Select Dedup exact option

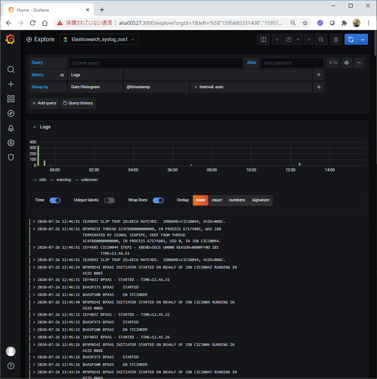pyautogui.click(x=217, y=200)
